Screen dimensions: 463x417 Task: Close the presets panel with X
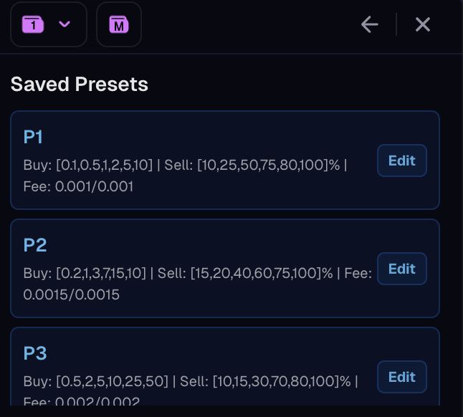(x=423, y=24)
